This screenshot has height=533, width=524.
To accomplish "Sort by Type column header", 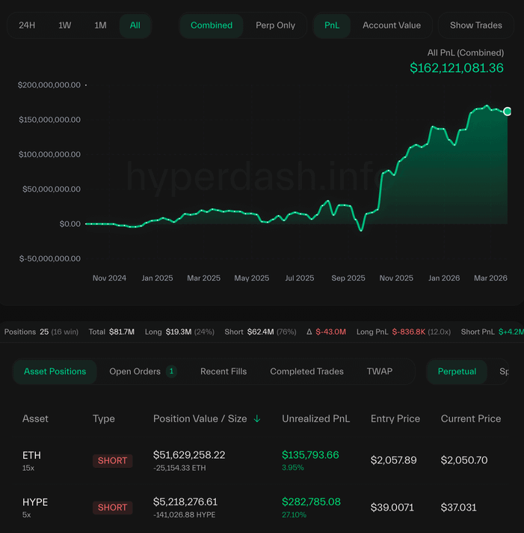I will [x=104, y=418].
